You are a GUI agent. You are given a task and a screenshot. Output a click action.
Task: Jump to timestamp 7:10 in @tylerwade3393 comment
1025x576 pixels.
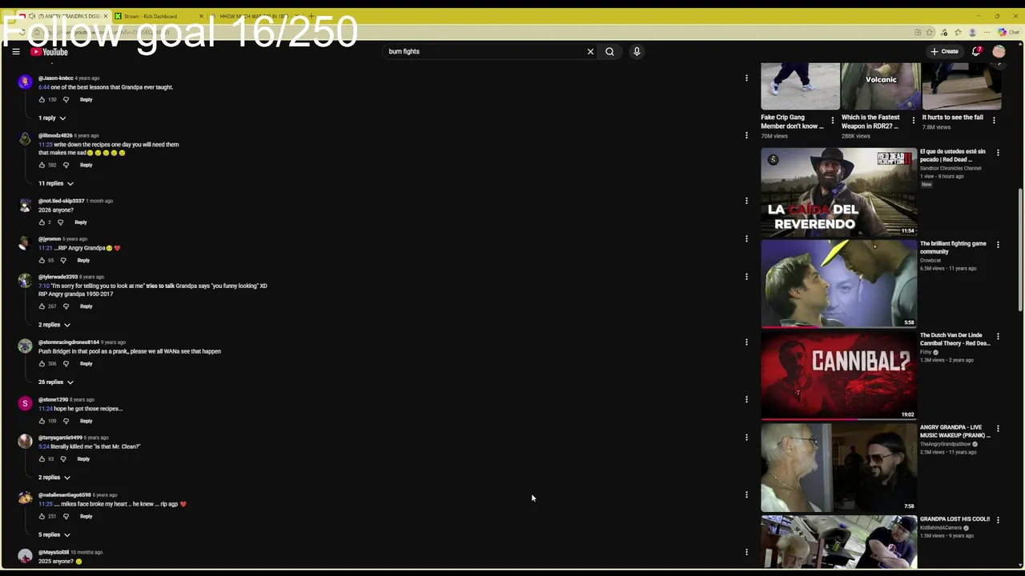pyautogui.click(x=43, y=286)
